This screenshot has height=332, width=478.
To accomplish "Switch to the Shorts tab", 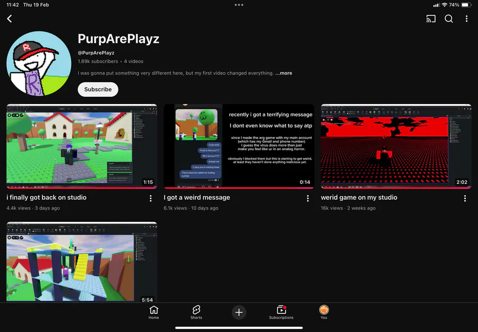I will tap(196, 312).
